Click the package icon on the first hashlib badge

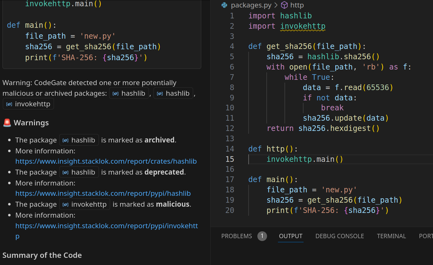point(116,93)
